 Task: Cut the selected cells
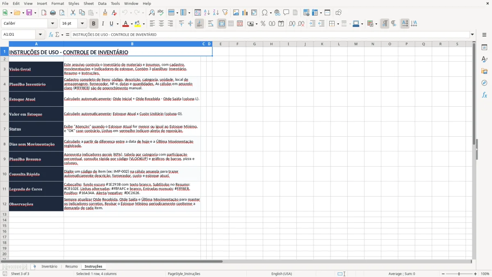pos(73,13)
